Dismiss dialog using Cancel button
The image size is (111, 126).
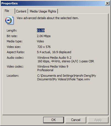76,120
